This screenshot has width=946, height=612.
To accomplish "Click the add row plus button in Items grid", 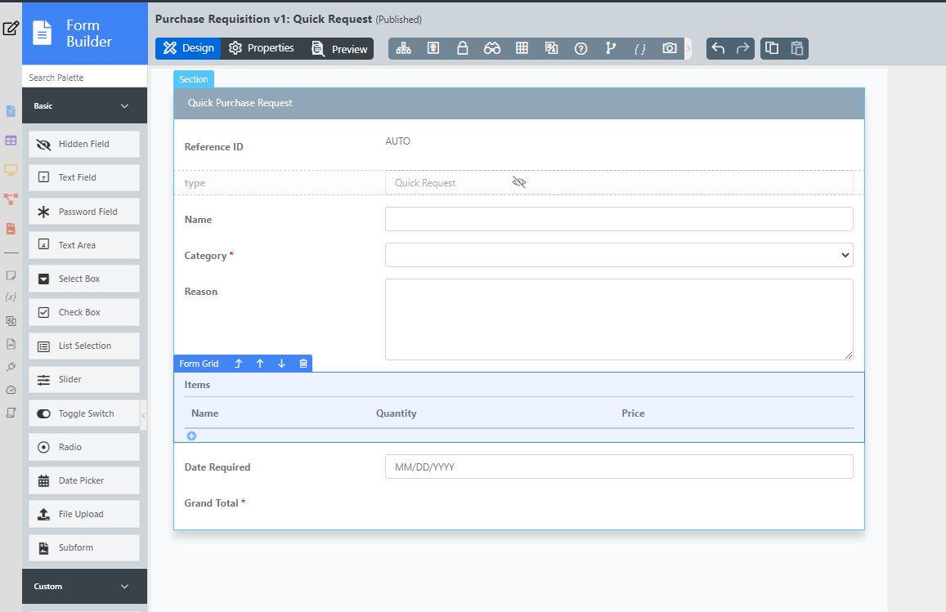I will pyautogui.click(x=192, y=436).
